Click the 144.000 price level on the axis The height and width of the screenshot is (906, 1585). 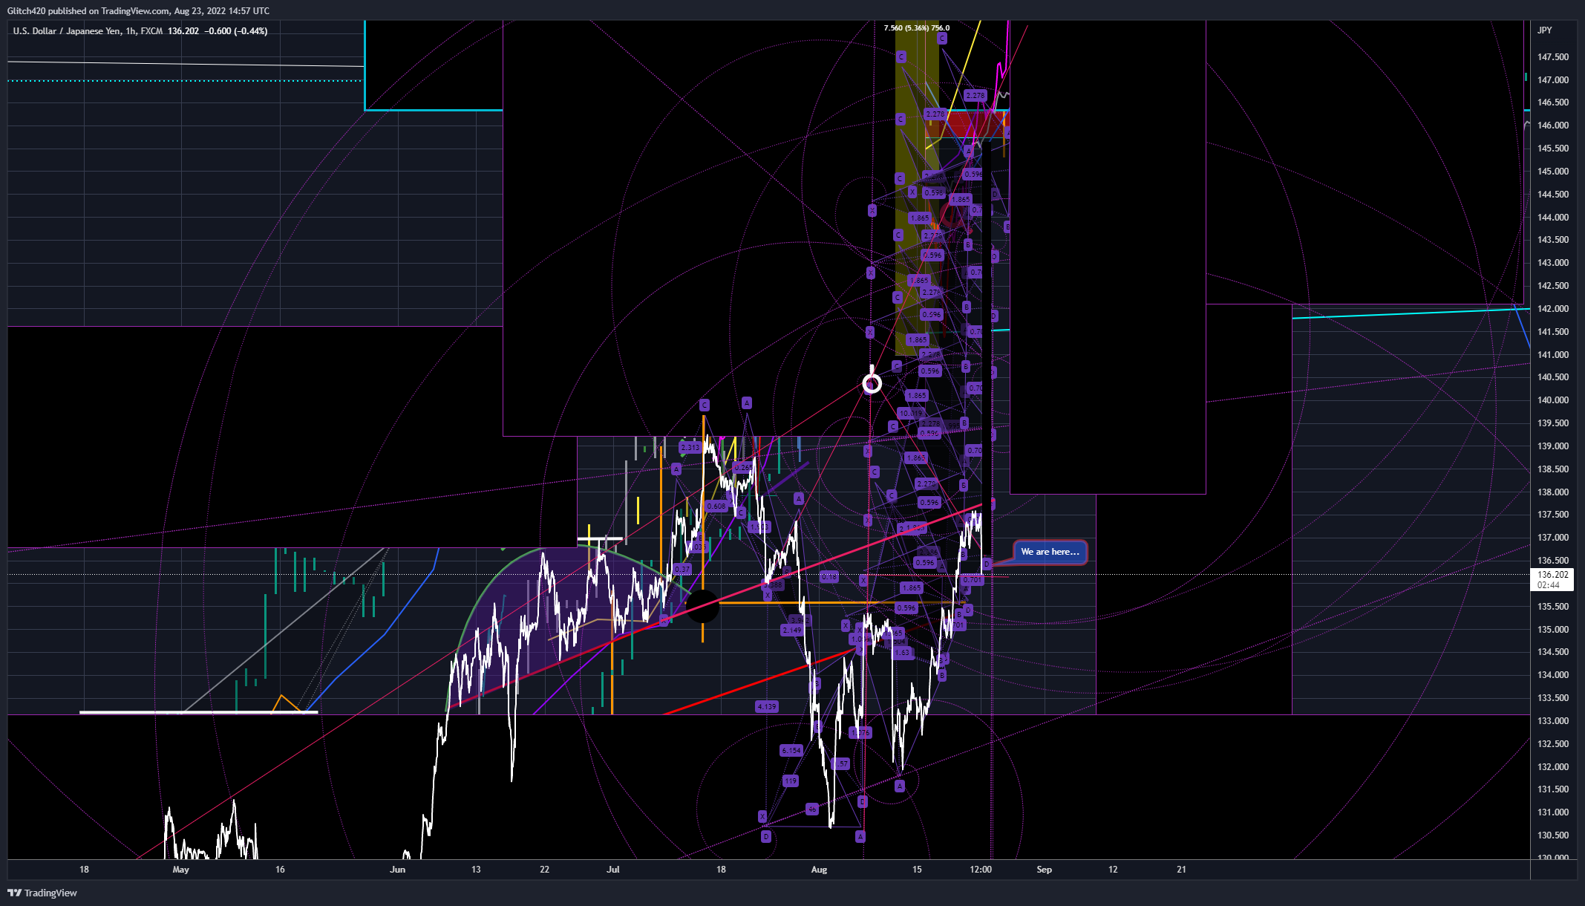[x=1553, y=218]
